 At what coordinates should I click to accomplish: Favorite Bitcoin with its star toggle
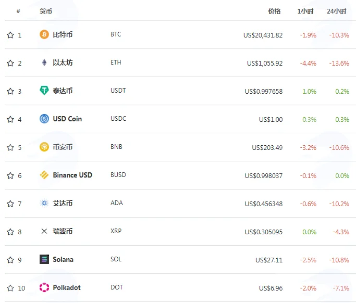tap(10, 35)
